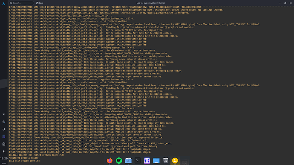The image size is (294, 165).
Task: Click the purple striped tray icon
Action: click(x=3, y=137)
